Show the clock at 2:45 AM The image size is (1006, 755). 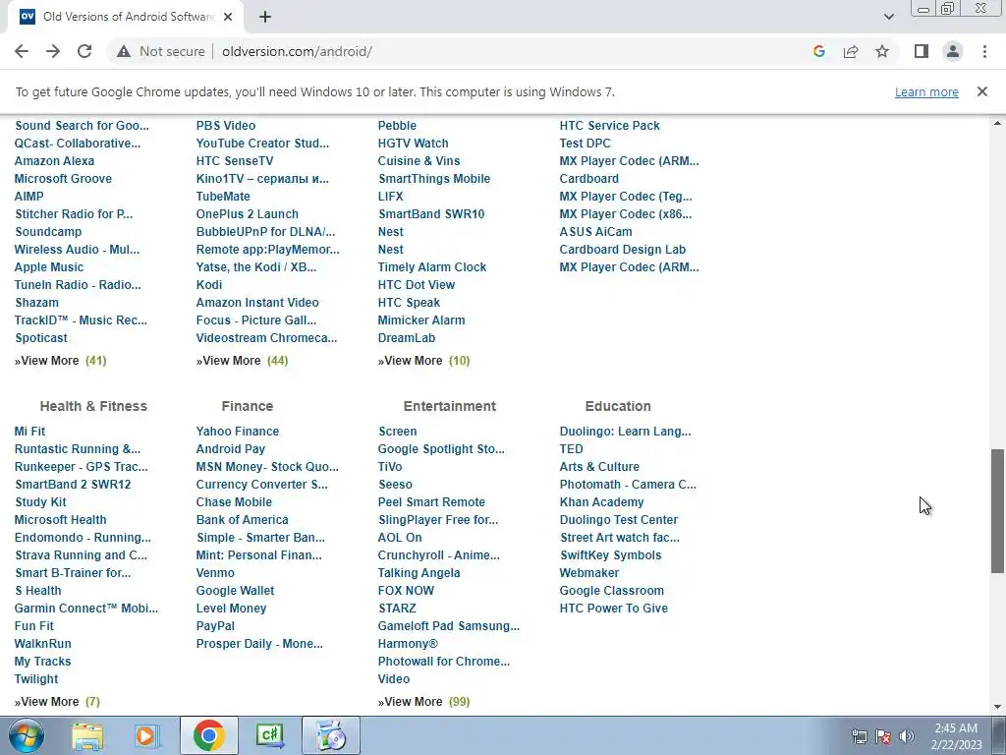click(956, 736)
